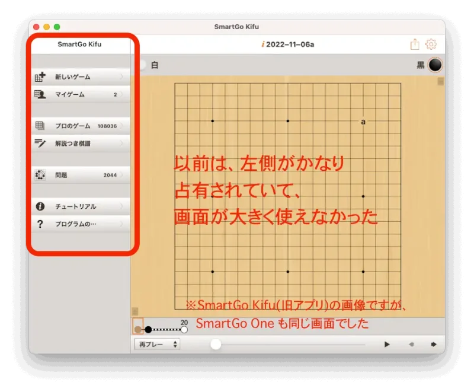Open the 再プレー mode dropdown
Image resolution: width=474 pixels, height=392 pixels.
pyautogui.click(x=157, y=344)
